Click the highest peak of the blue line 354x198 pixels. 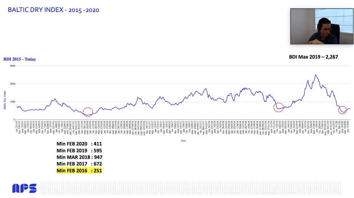(x=315, y=75)
